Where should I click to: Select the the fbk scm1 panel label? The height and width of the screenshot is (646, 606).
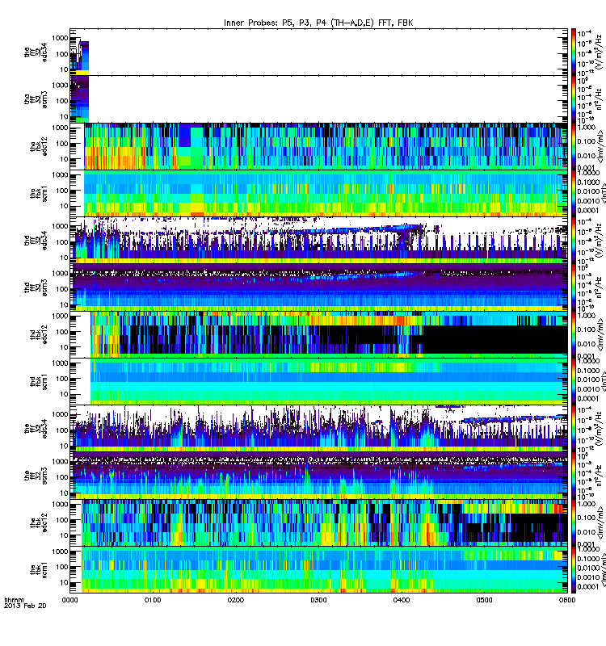39,570
